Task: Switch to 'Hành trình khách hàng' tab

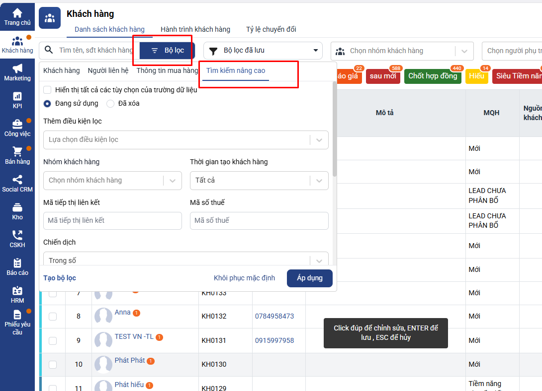Action: 195,29
